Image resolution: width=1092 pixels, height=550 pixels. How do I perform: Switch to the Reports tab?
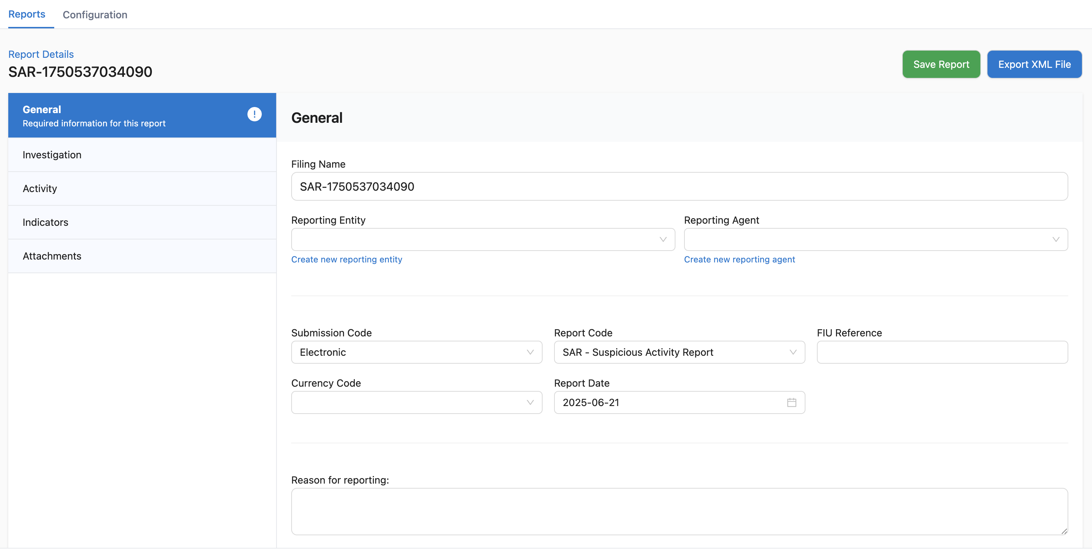coord(27,14)
